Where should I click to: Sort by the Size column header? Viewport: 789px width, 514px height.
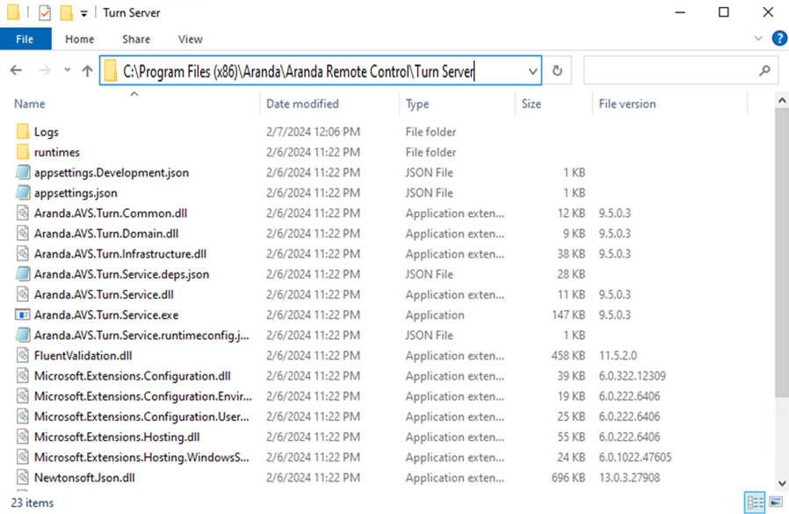click(x=532, y=104)
